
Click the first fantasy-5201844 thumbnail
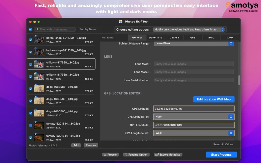click(39, 125)
